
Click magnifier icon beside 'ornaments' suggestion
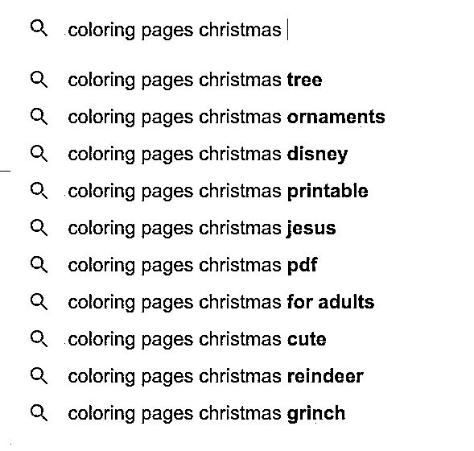[39, 117]
